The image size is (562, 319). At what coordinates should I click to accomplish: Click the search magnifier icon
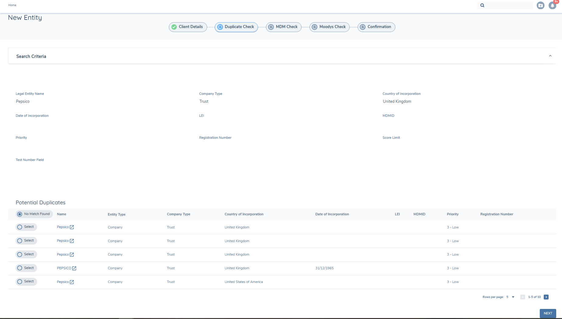point(482,5)
